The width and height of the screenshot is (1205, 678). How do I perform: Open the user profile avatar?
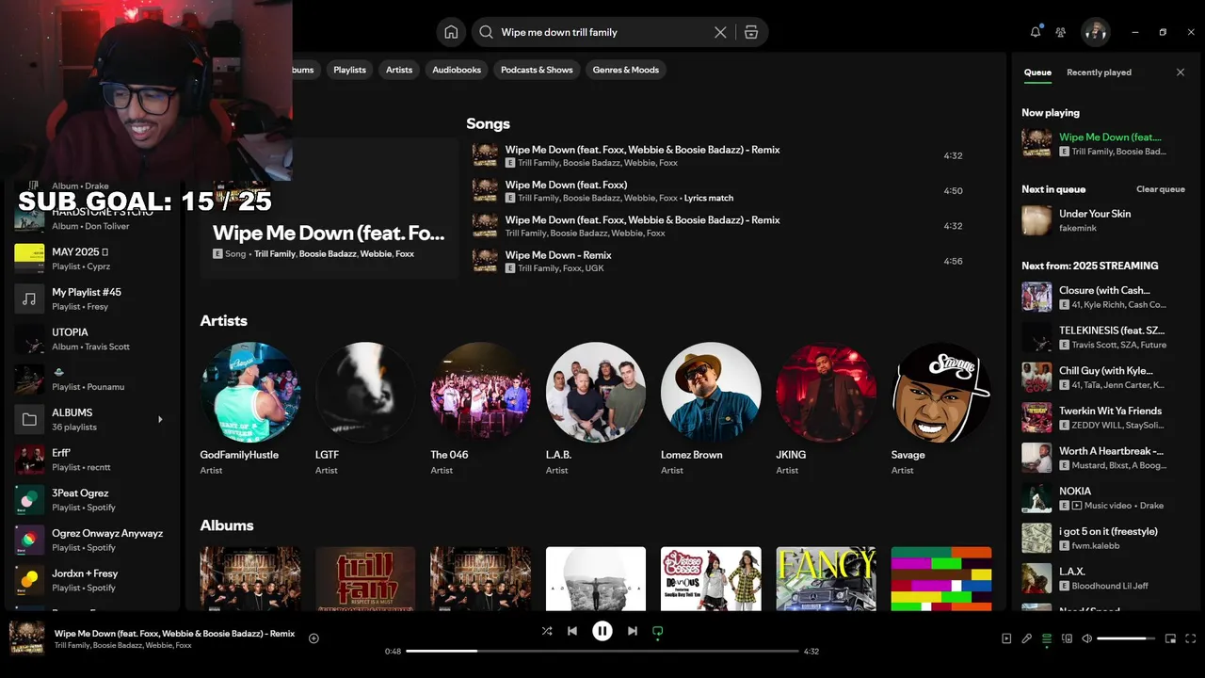tap(1095, 32)
